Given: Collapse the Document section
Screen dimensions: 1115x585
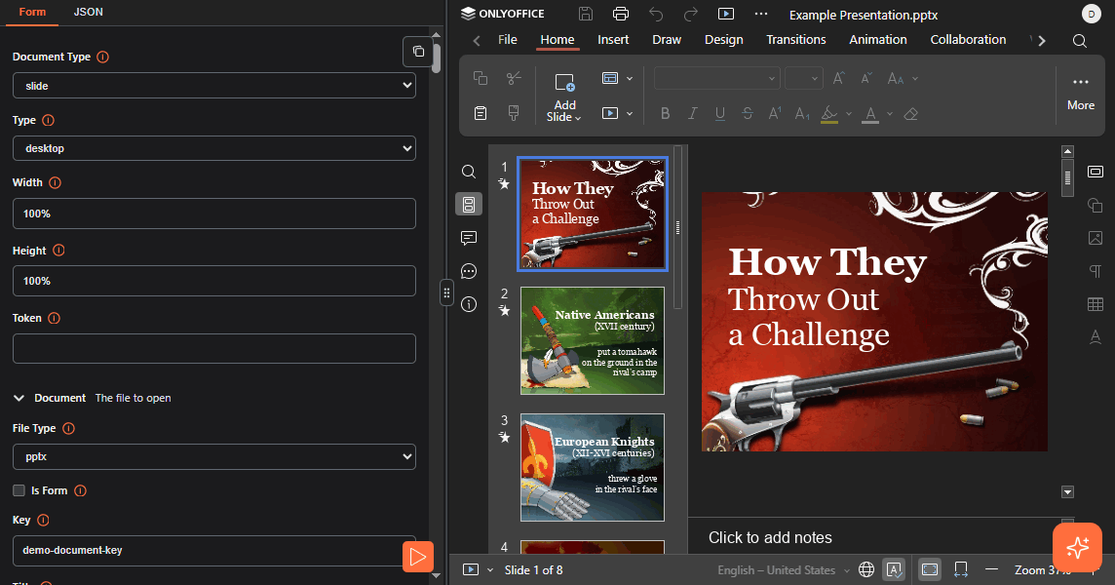Looking at the screenshot, I should click(x=19, y=398).
